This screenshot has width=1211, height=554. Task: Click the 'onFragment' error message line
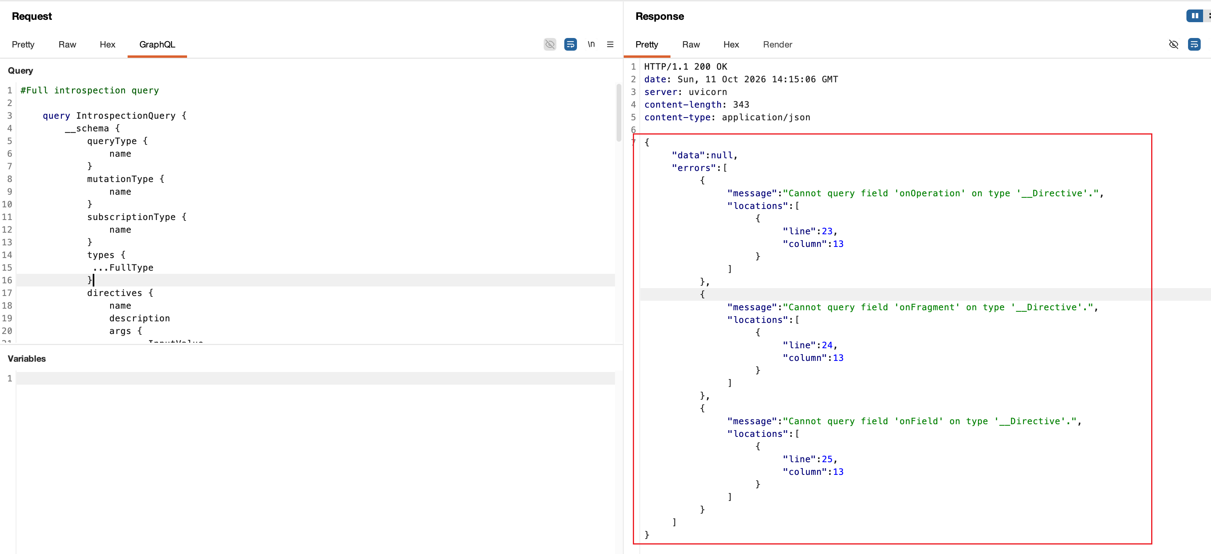(913, 307)
